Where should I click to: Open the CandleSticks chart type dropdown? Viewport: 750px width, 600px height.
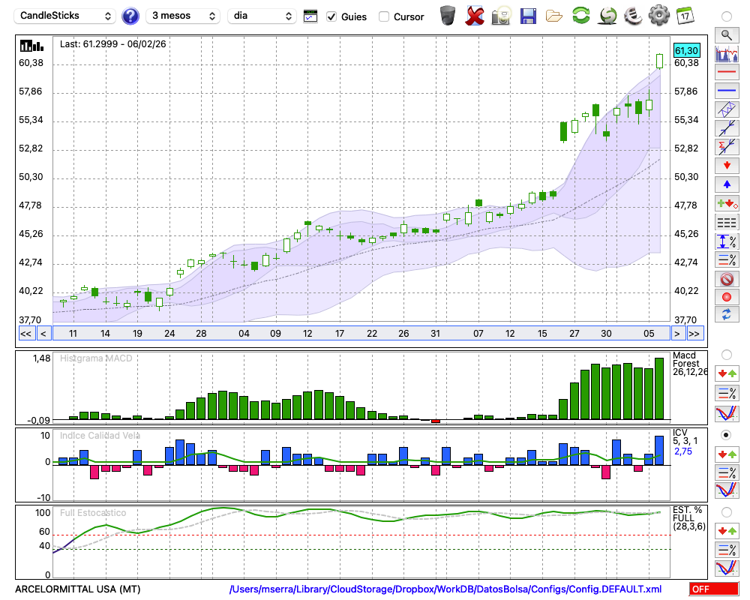[x=66, y=16]
